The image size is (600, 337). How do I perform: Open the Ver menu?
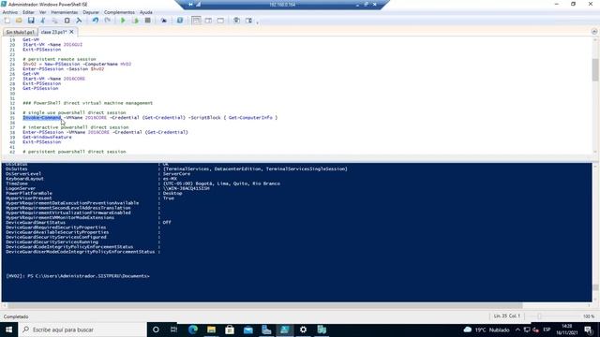click(x=42, y=12)
